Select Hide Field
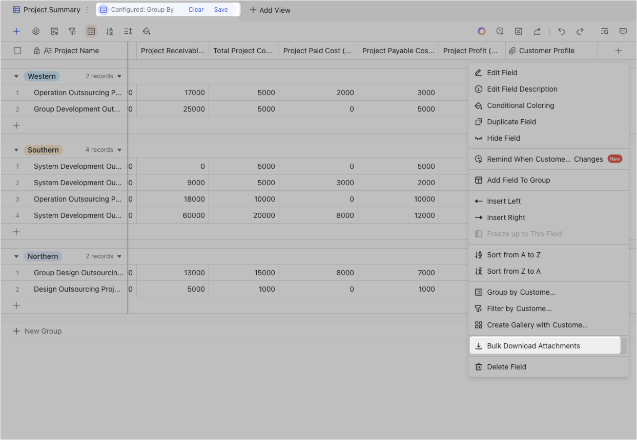This screenshot has width=637, height=440. tap(548, 138)
